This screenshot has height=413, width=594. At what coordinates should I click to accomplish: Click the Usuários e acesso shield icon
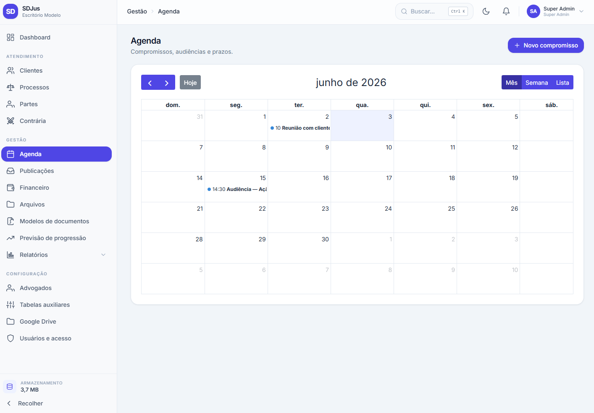[11, 338]
